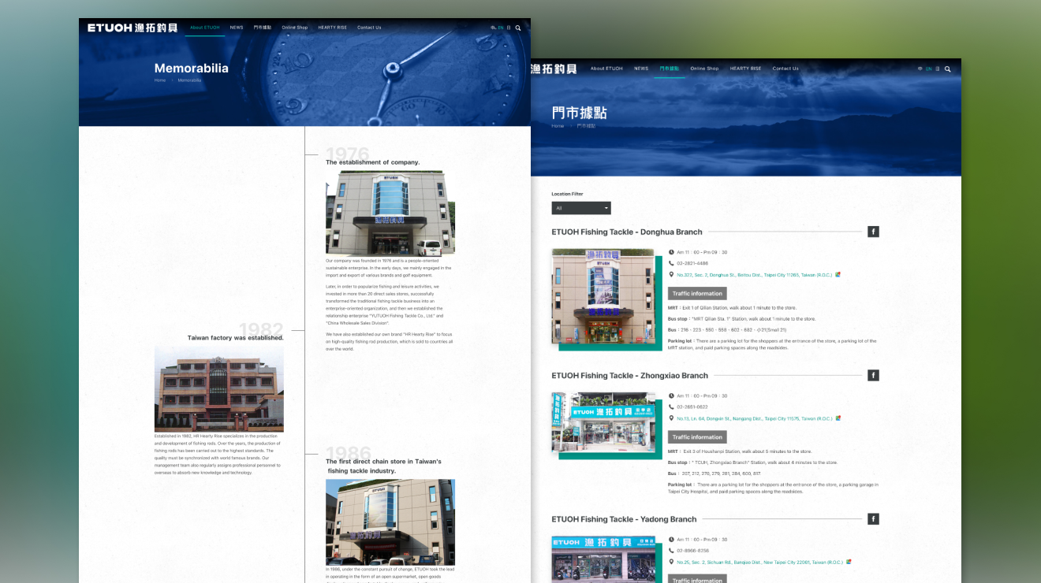This screenshot has height=583, width=1041.
Task: Click the Yadong Branch storefront photo
Action: pyautogui.click(x=603, y=559)
